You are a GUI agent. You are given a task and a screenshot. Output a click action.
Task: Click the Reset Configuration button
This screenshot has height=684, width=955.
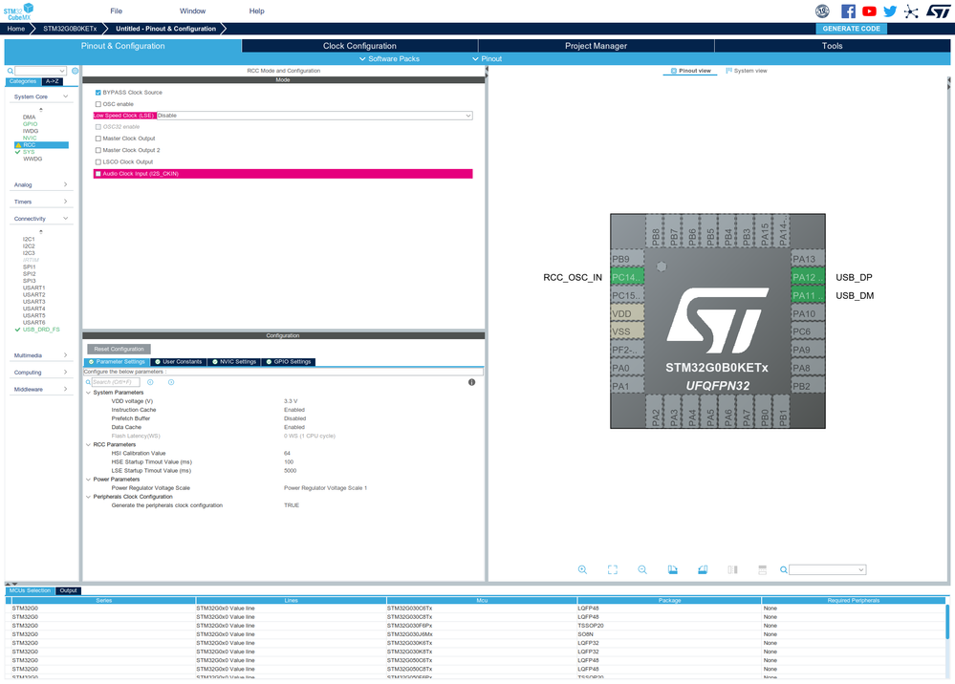[119, 350]
